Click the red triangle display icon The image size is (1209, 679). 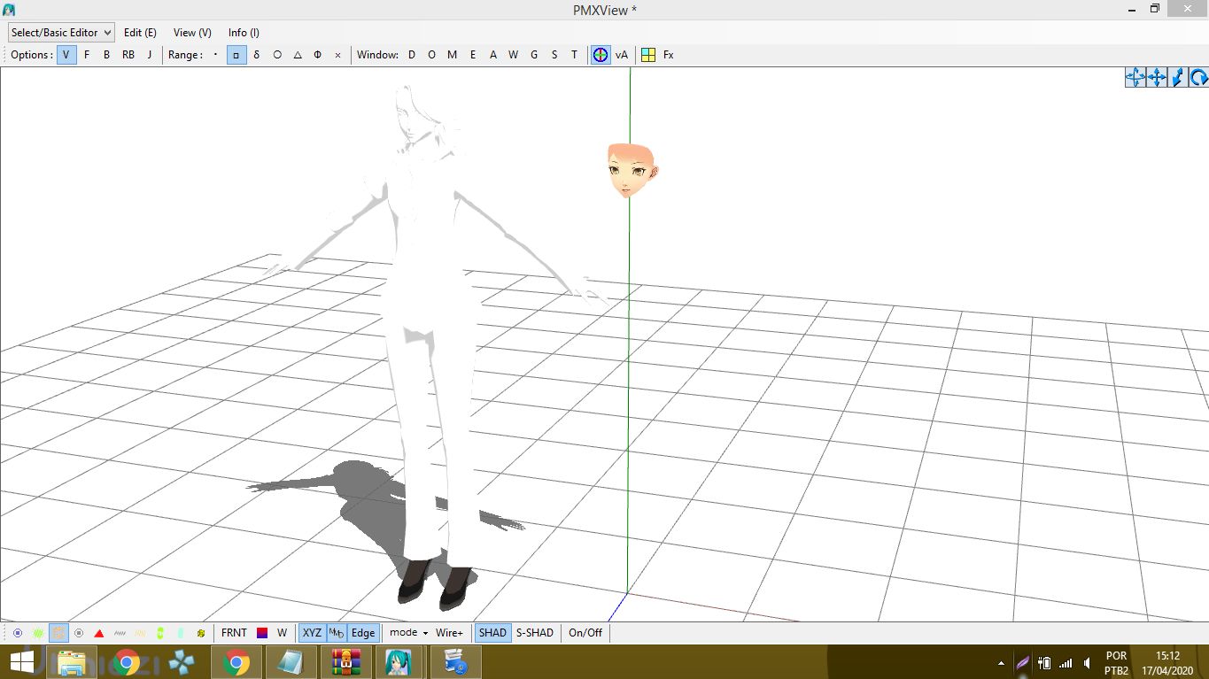[99, 633]
